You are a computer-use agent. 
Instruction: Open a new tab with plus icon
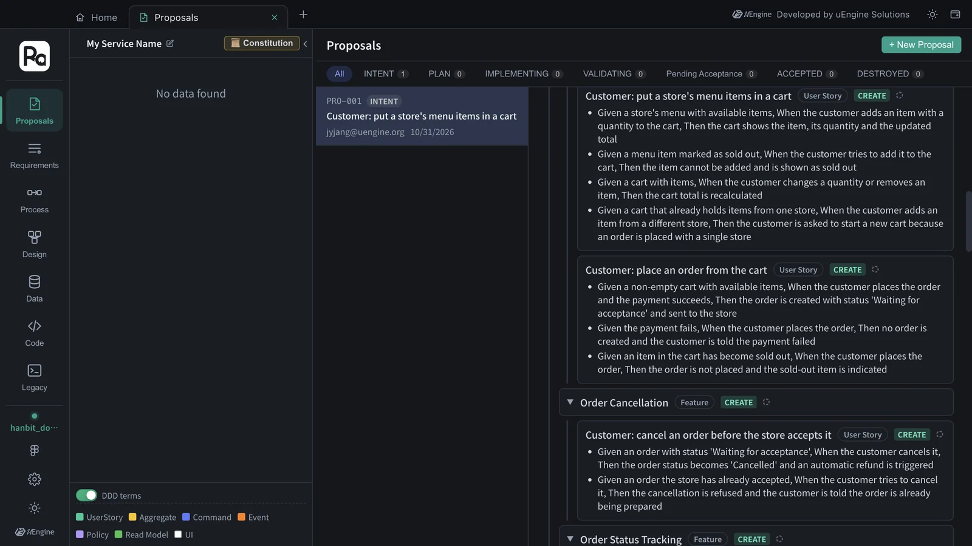(x=303, y=15)
